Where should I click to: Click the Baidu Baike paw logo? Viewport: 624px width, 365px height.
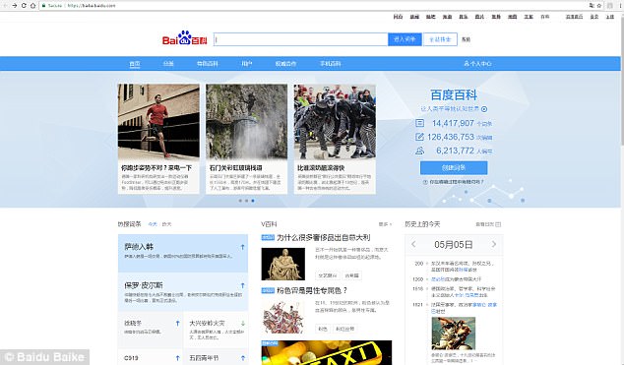point(185,37)
